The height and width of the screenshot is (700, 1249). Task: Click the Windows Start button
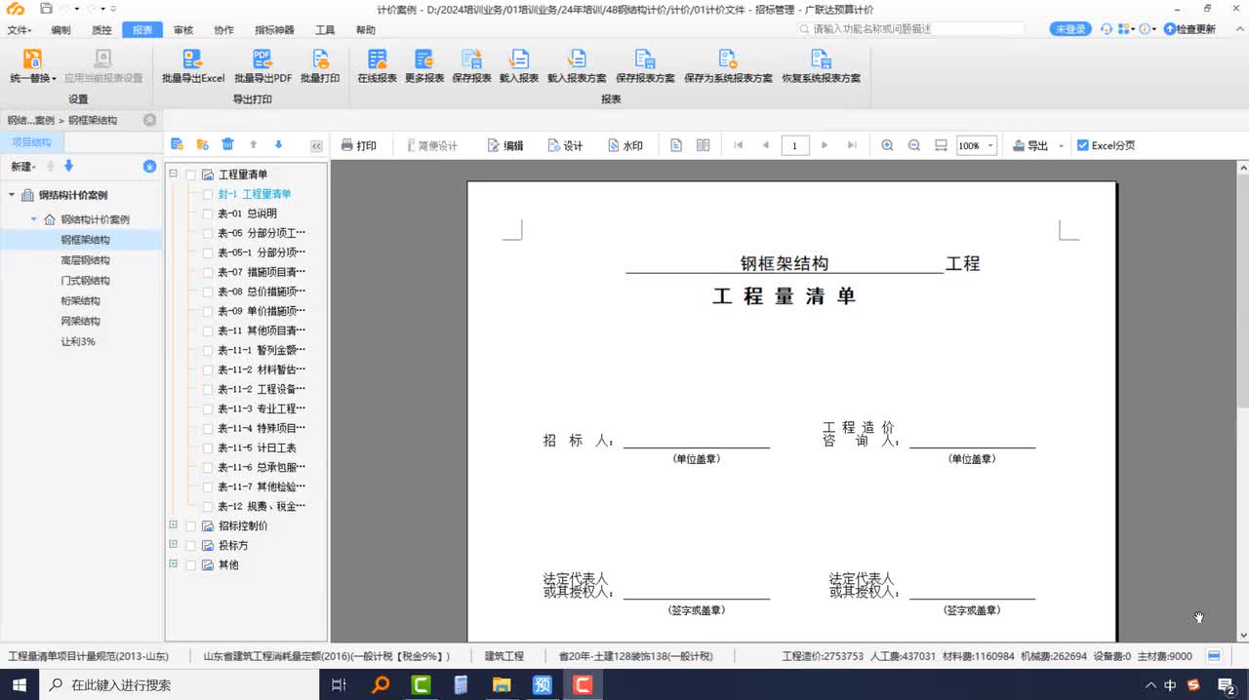19,684
